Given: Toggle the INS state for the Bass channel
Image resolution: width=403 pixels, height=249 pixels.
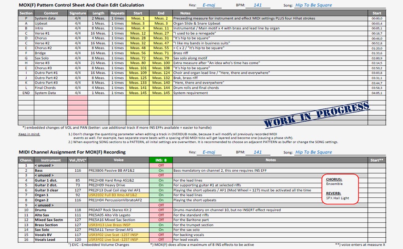Looking at the screenshot, I should coord(161,170).
